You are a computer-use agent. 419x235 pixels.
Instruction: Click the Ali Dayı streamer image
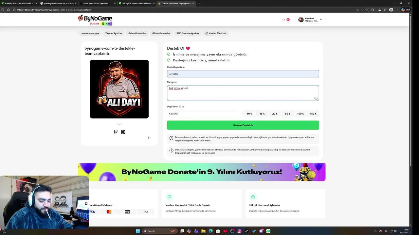coord(119,89)
